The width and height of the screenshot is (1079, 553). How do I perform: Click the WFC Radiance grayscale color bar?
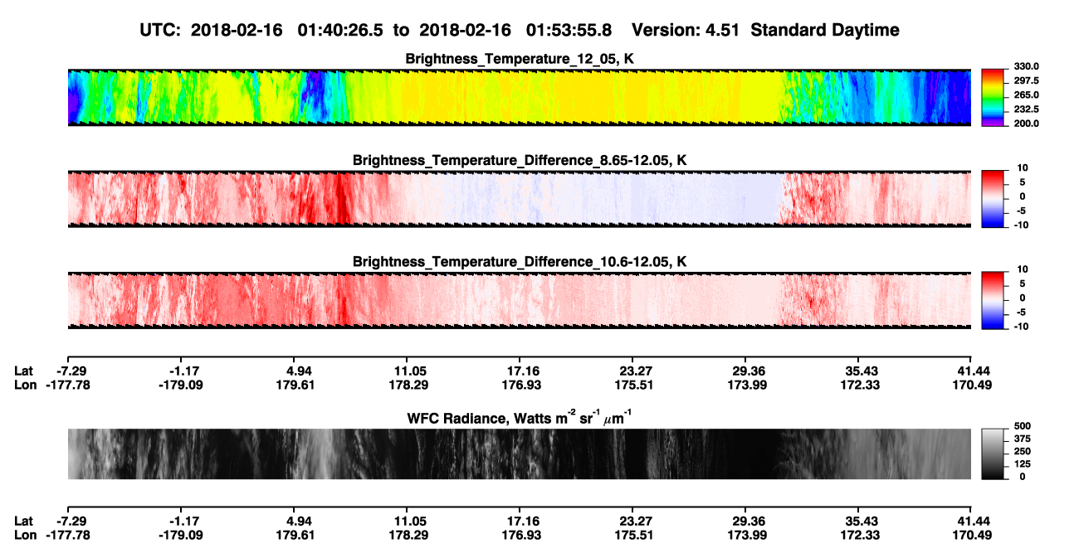coord(993,454)
